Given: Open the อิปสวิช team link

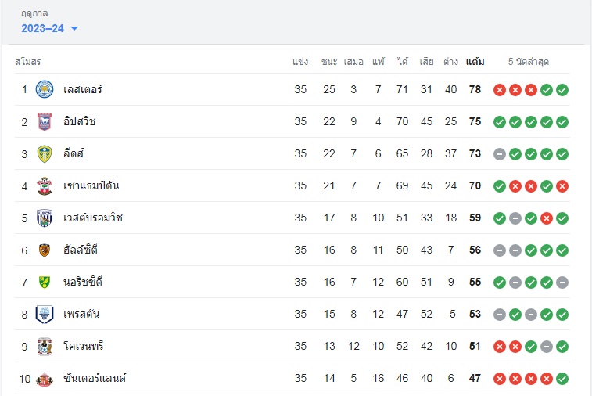Looking at the screenshot, I should click(x=79, y=121).
